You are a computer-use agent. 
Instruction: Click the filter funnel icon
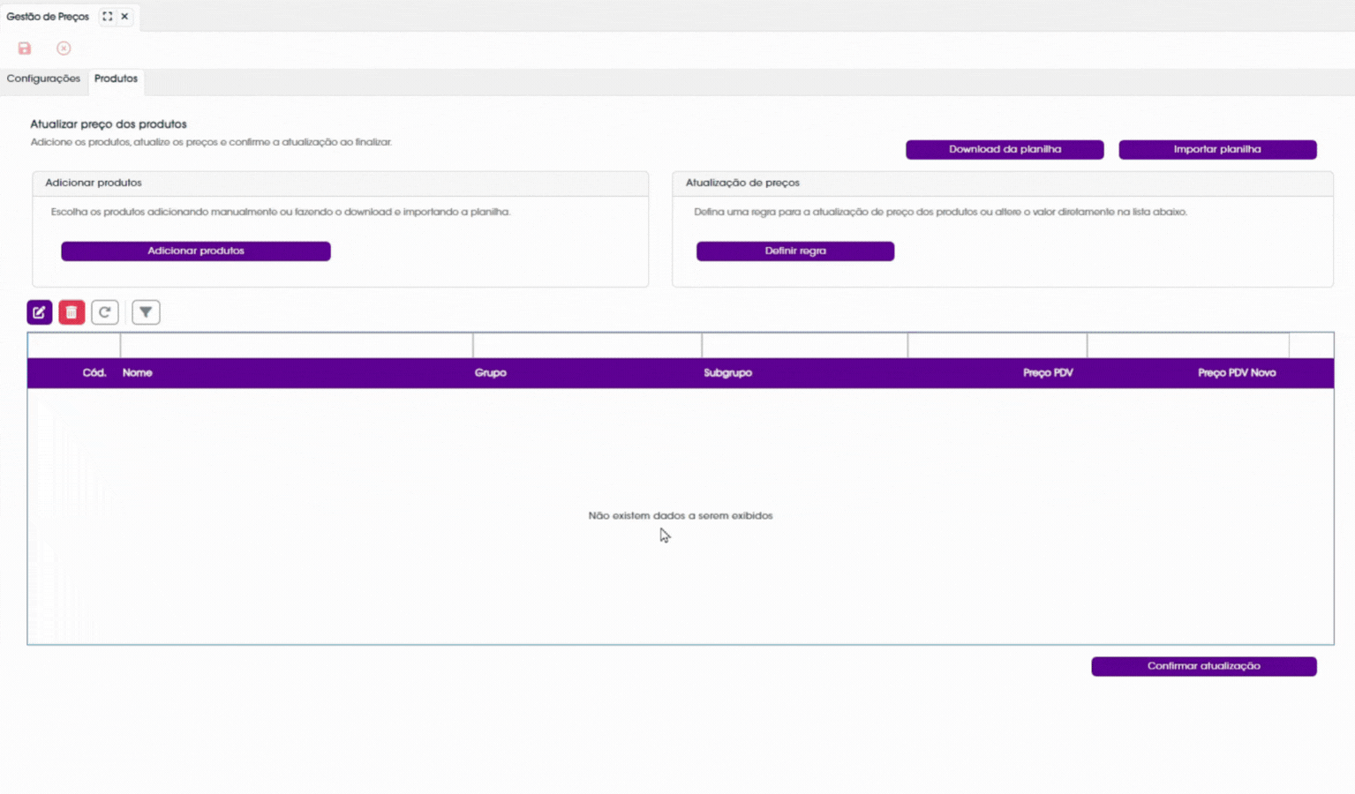click(x=146, y=312)
